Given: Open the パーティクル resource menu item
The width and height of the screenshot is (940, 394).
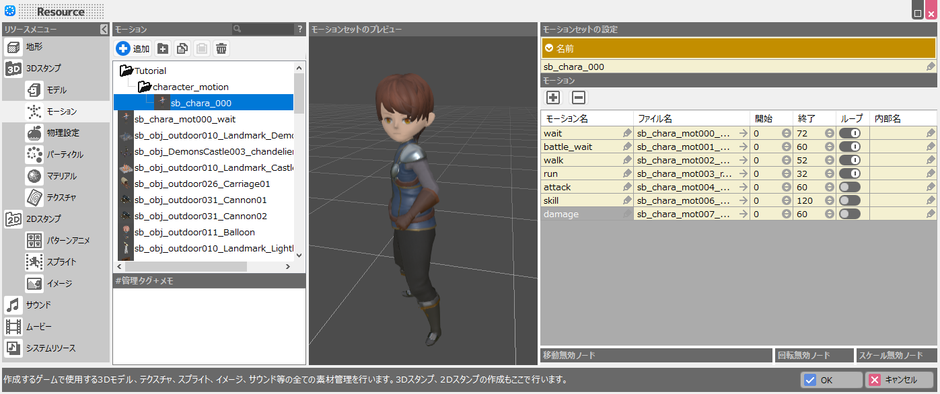Looking at the screenshot, I should (x=65, y=155).
